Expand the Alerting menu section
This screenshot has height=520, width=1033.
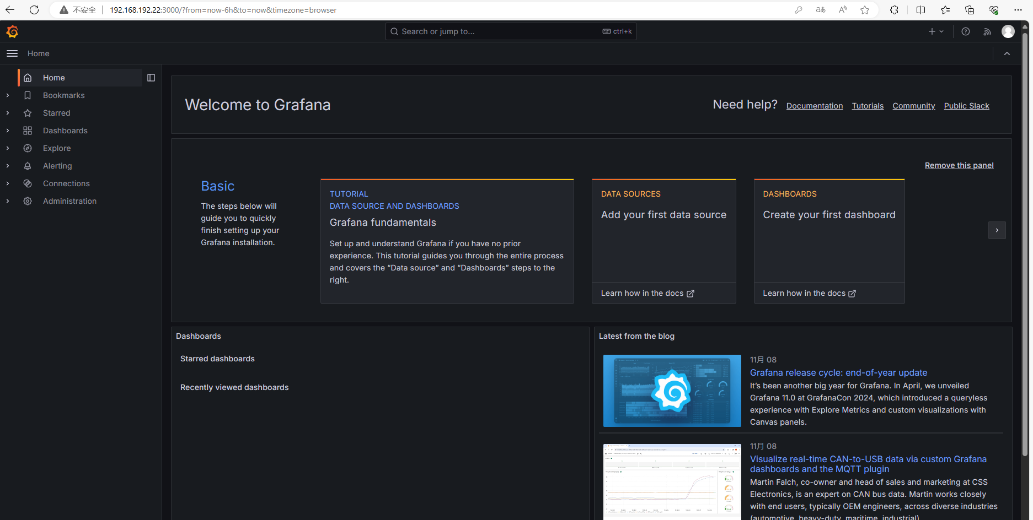[8, 166]
